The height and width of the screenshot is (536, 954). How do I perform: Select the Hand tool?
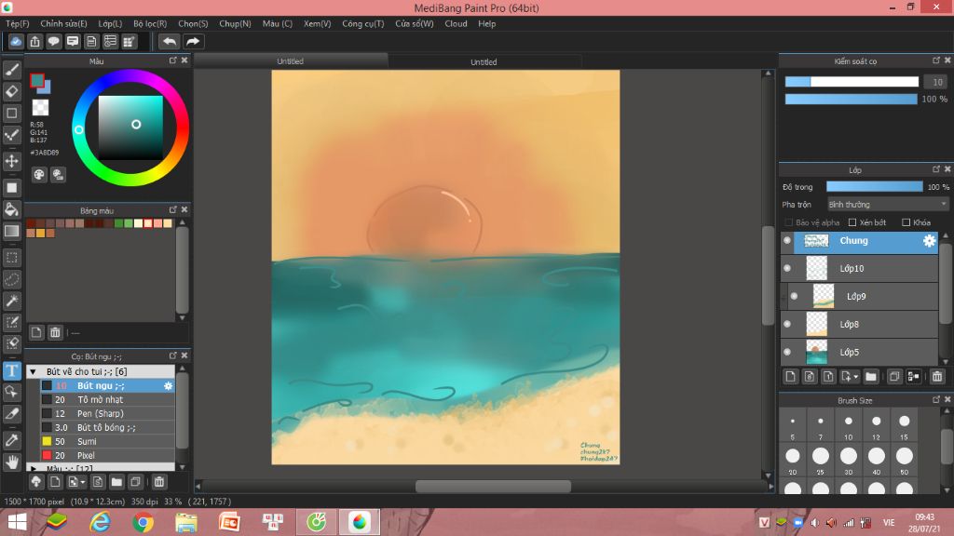pos(11,462)
